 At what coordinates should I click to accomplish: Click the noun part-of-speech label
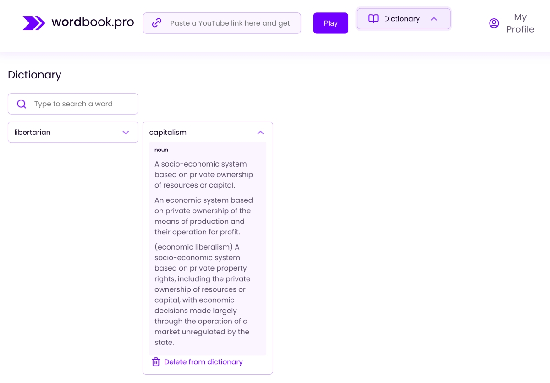point(161,150)
